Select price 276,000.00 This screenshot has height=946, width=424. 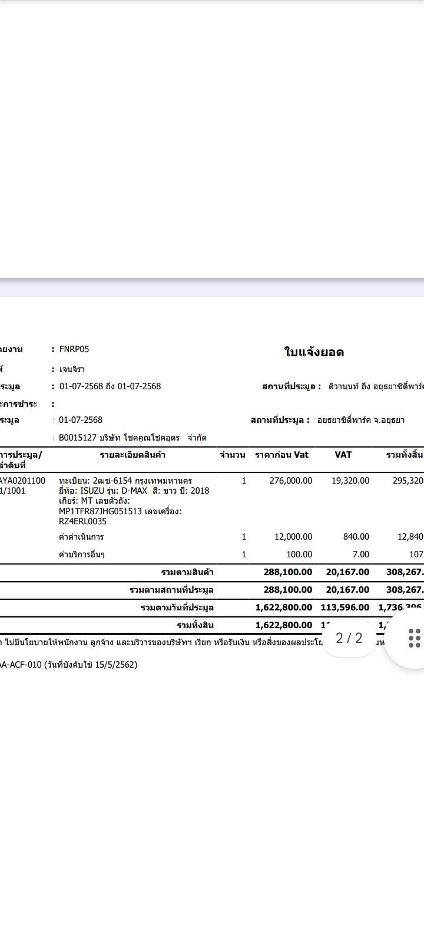tap(291, 481)
